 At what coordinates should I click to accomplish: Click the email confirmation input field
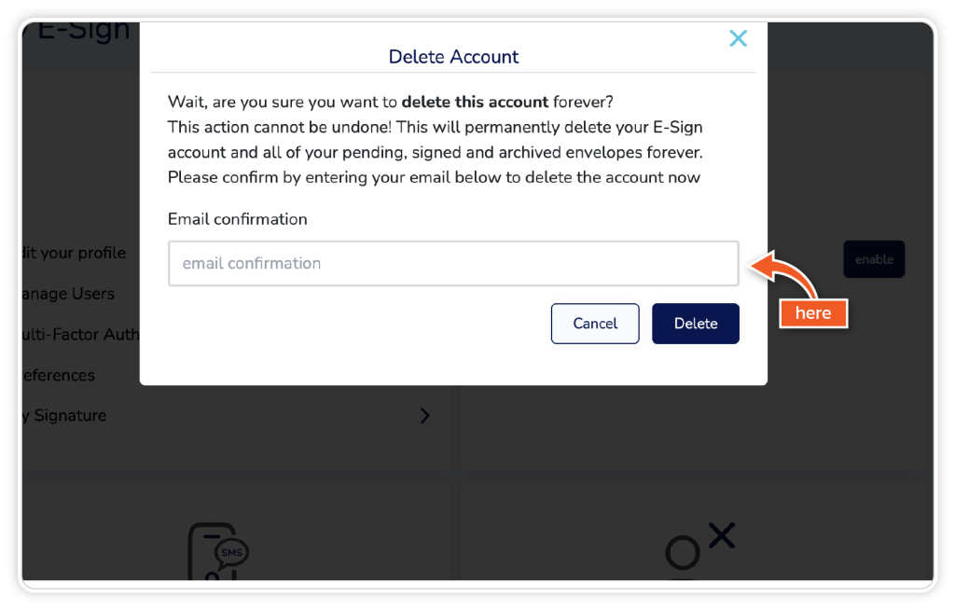453,263
